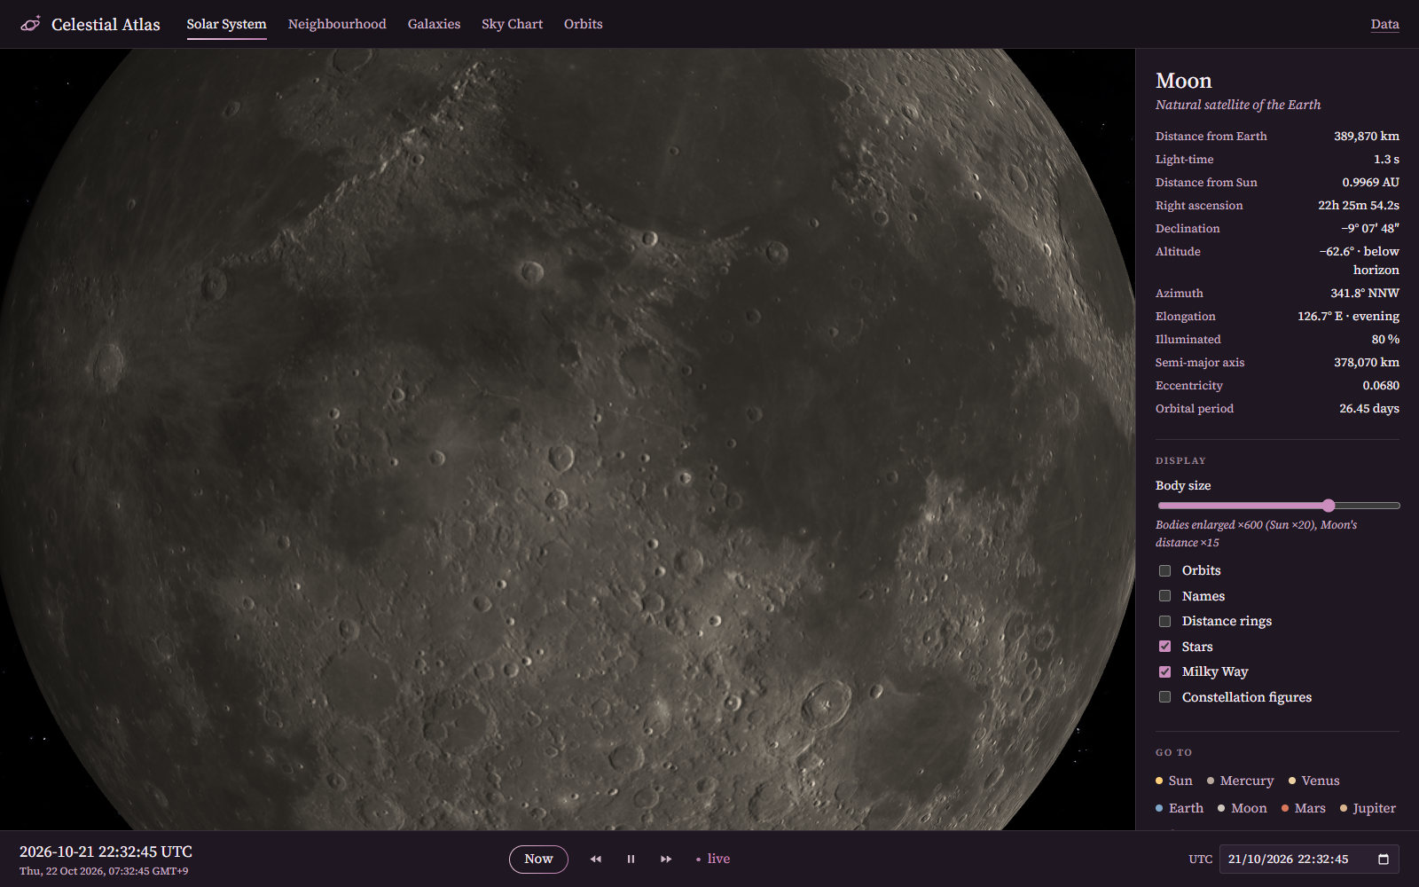Click the Illuminated 80 % value
1419x887 pixels.
click(x=1385, y=339)
